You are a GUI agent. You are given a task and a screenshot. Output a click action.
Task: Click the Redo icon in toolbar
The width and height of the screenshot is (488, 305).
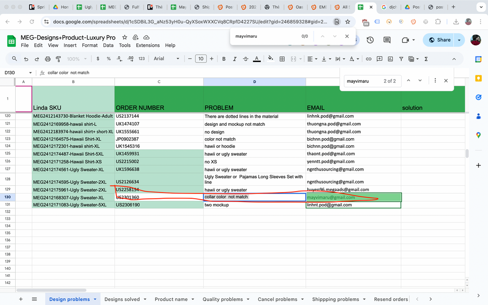(x=37, y=59)
